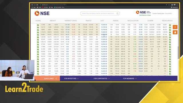
Task: Click the vertical scrollbar of the NSE page
Action: (x=178, y=53)
